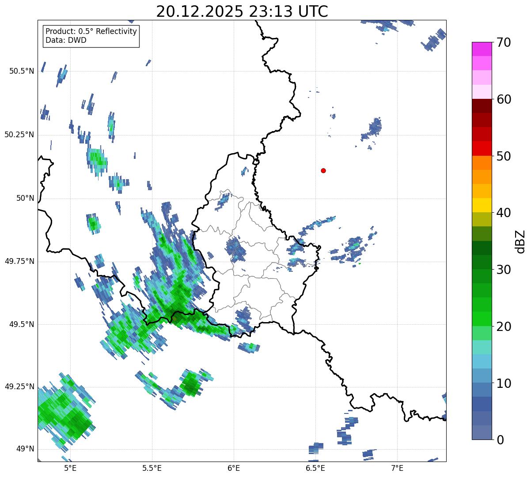Click the '7°E' longitude label
This screenshot has height=477, width=531.
[x=398, y=468]
